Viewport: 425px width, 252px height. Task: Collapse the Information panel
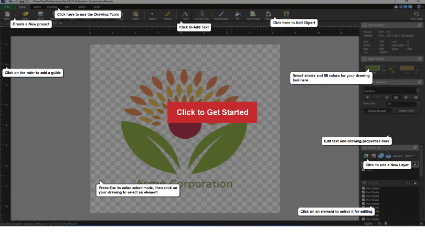tap(365, 25)
